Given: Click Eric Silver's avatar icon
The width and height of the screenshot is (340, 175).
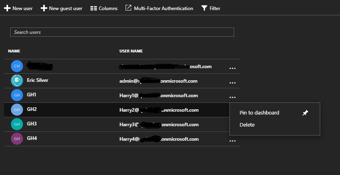Looking at the screenshot, I should click(17, 81).
